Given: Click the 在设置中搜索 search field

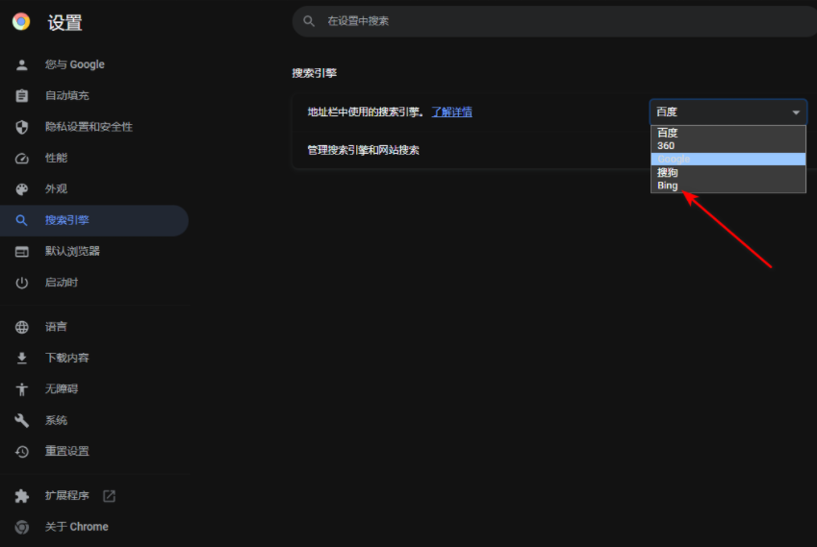Looking at the screenshot, I should pyautogui.click(x=554, y=21).
